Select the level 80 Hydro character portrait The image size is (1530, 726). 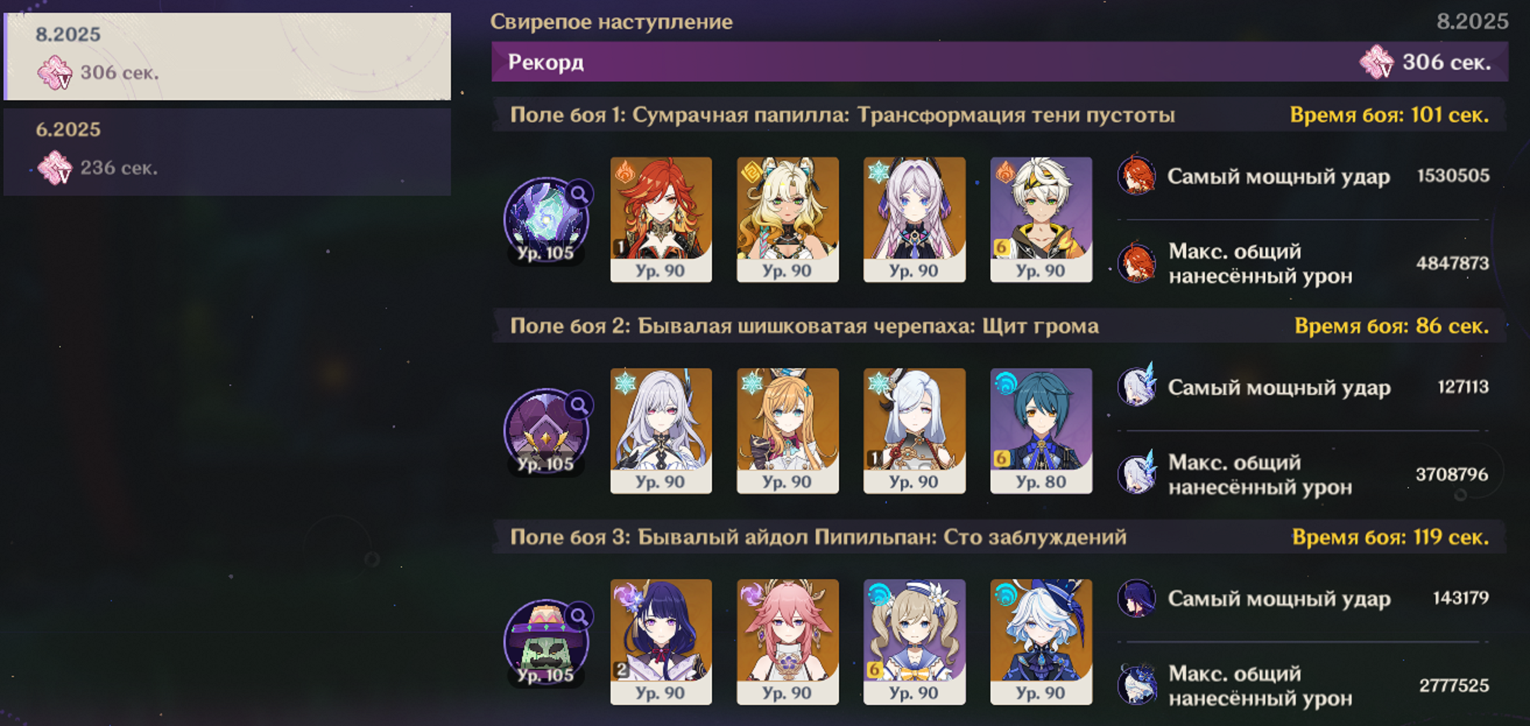(1041, 431)
